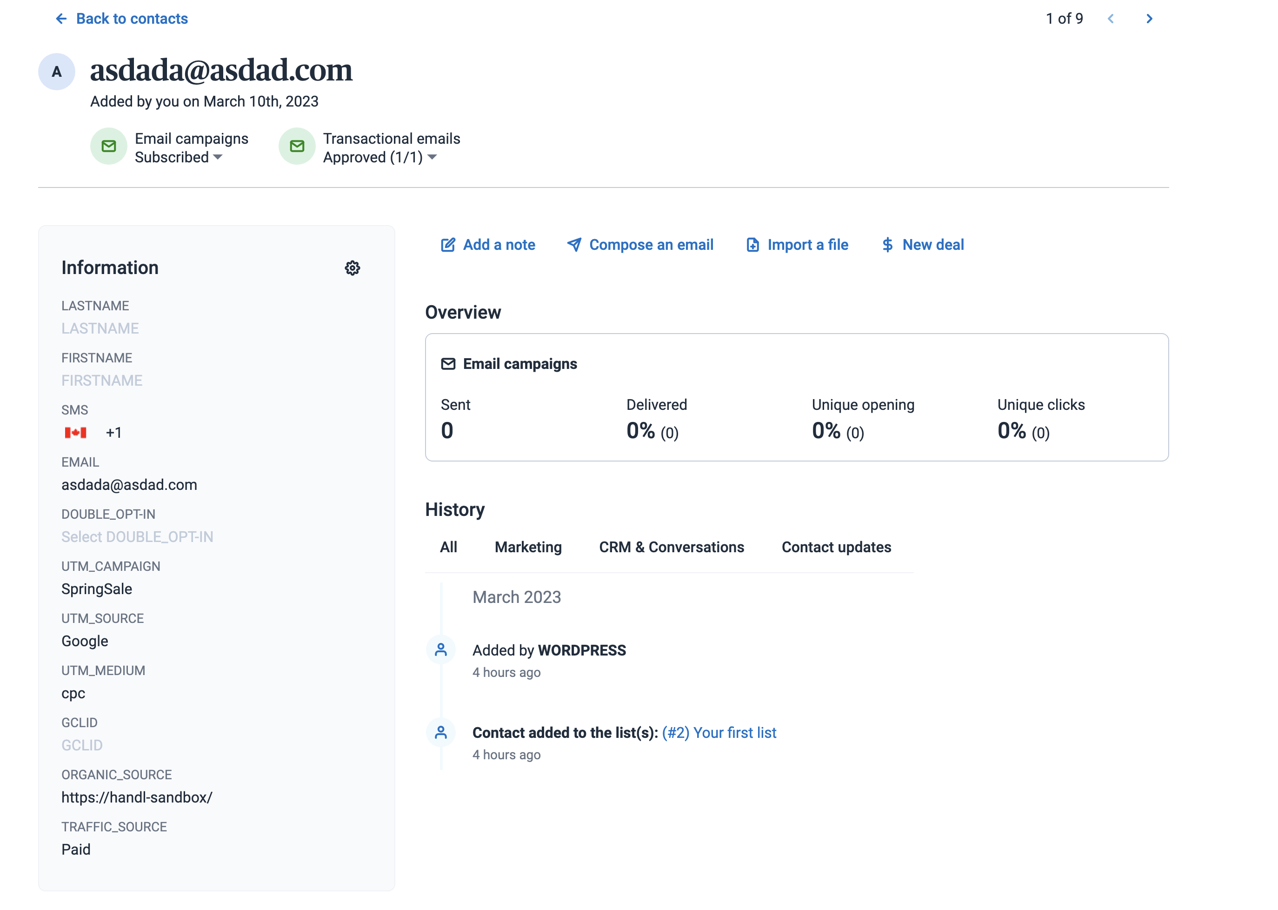Click the Canada flag in SMS field
The width and height of the screenshot is (1278, 910).
(76, 433)
